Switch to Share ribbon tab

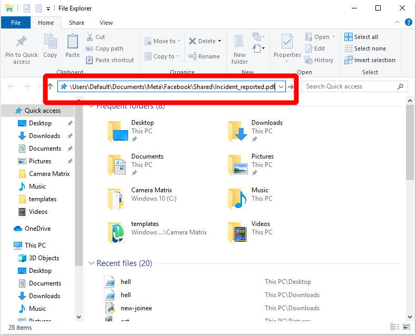[x=76, y=23]
